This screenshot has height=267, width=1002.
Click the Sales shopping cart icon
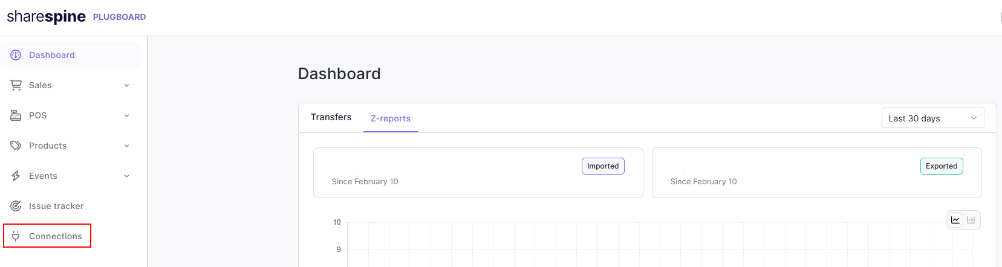16,85
